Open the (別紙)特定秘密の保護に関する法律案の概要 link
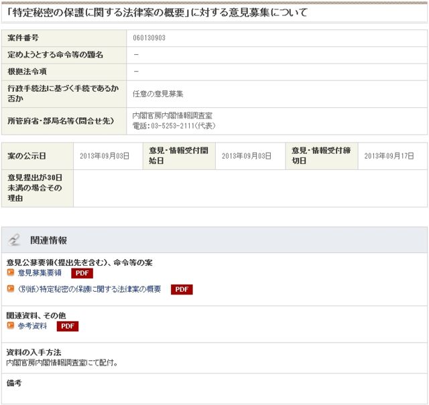 pyautogui.click(x=89, y=289)
